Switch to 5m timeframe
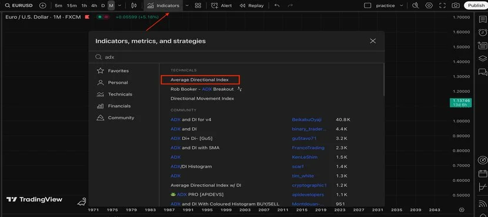Screen dimensions: 488x217 [x=58, y=6]
